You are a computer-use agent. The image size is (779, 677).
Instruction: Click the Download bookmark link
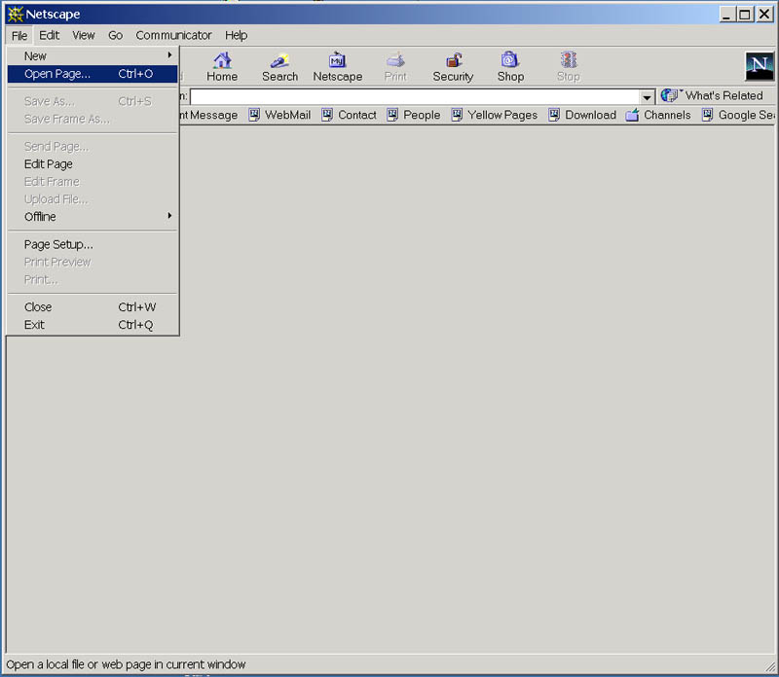point(591,115)
